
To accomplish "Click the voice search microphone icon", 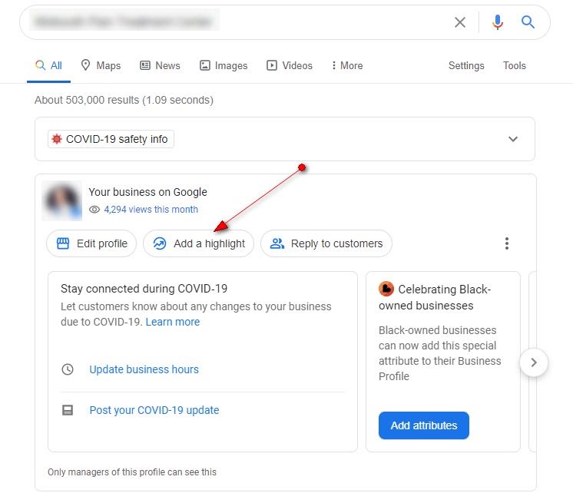I will pos(498,22).
